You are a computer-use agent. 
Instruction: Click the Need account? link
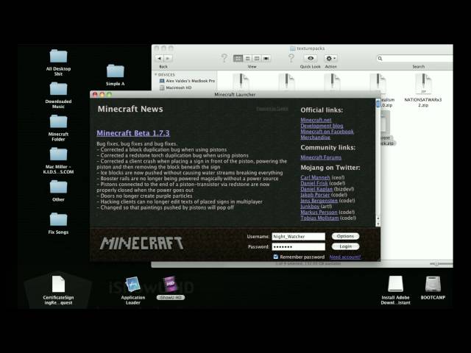click(x=345, y=257)
